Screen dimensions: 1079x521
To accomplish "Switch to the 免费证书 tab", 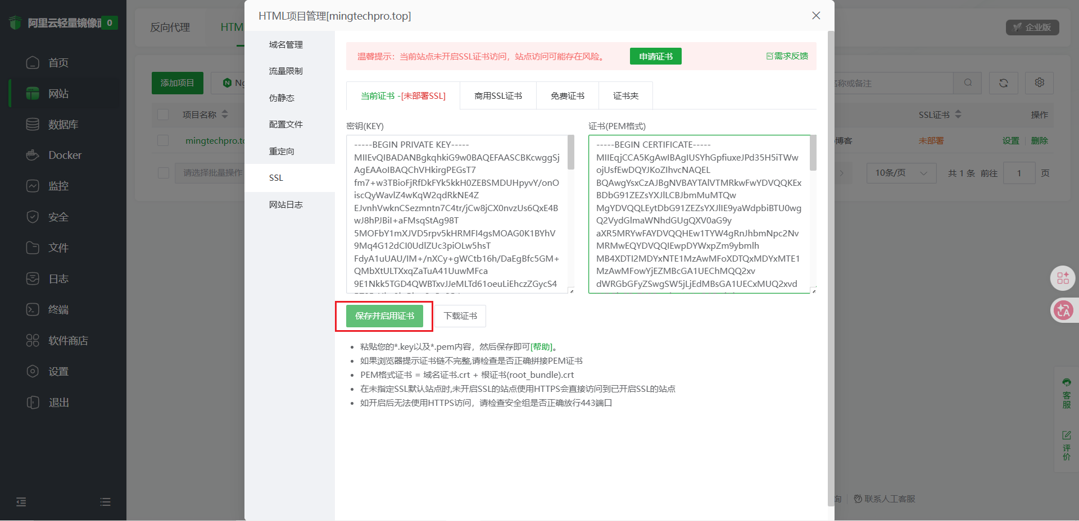I will (568, 96).
